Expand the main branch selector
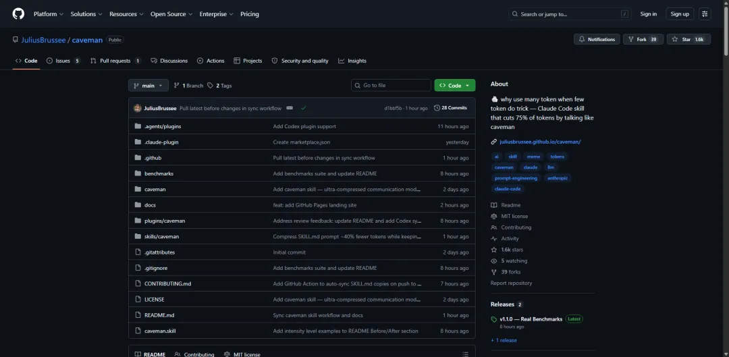 (148, 86)
